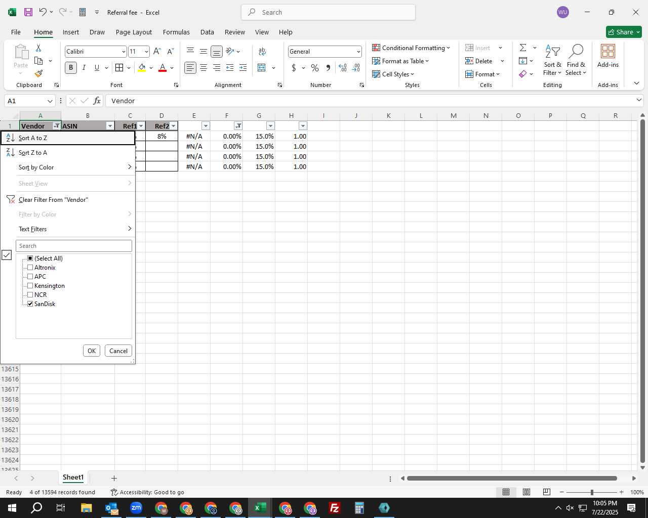
Task: Open the Data ribbon tab
Action: 207,32
